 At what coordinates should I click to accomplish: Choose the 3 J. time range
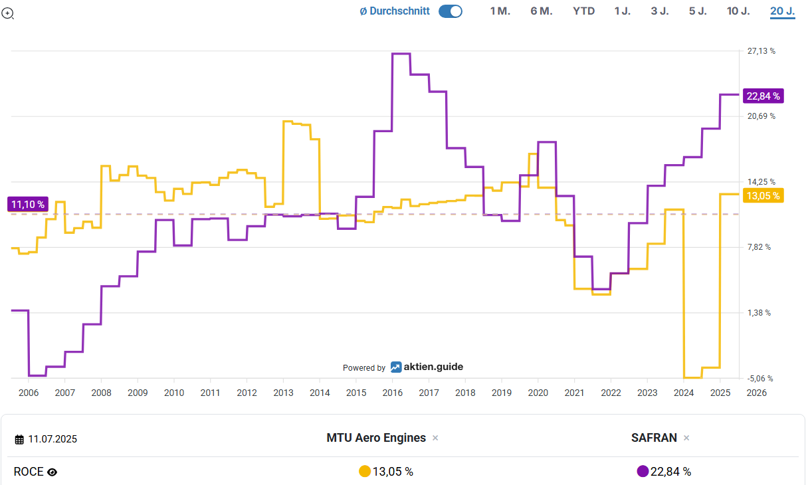click(660, 11)
